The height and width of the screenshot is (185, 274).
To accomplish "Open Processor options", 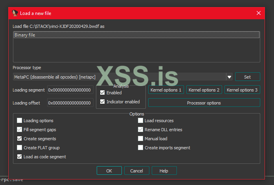I will 204,103.
